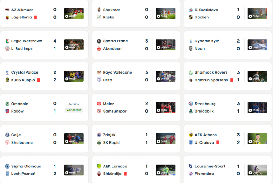Screen dimensions: 273x184
Task: Select the Sparta Praha crest icon
Action: (99, 41)
